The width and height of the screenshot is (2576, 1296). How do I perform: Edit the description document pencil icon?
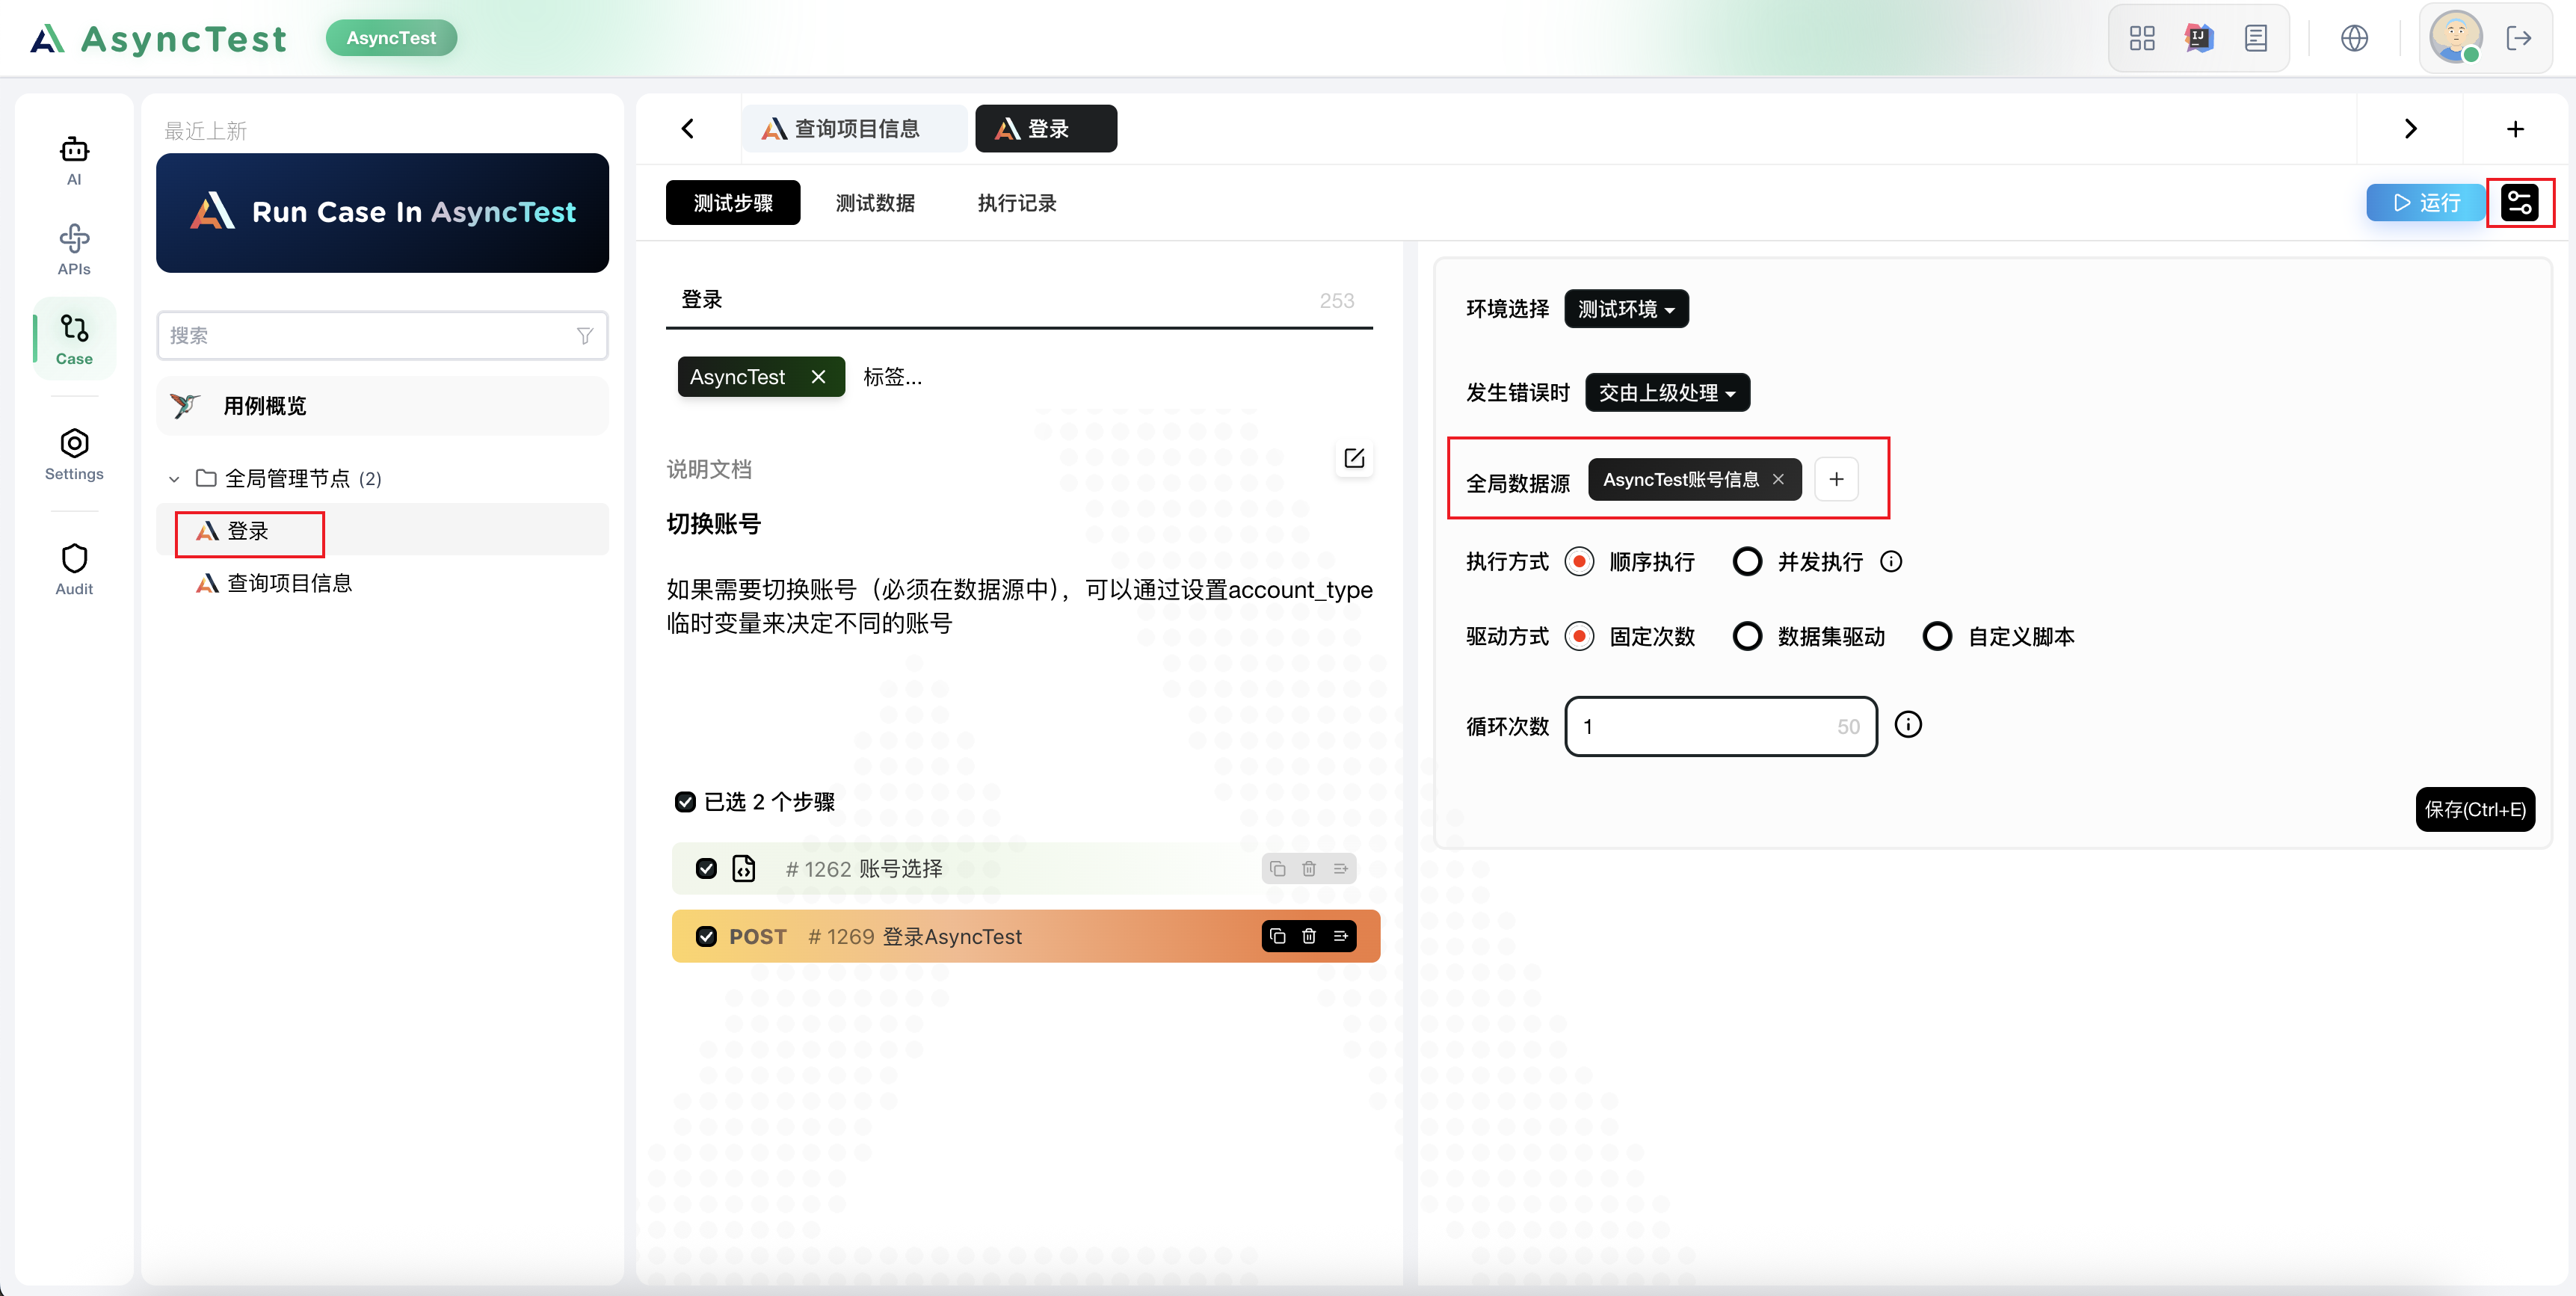point(1354,458)
